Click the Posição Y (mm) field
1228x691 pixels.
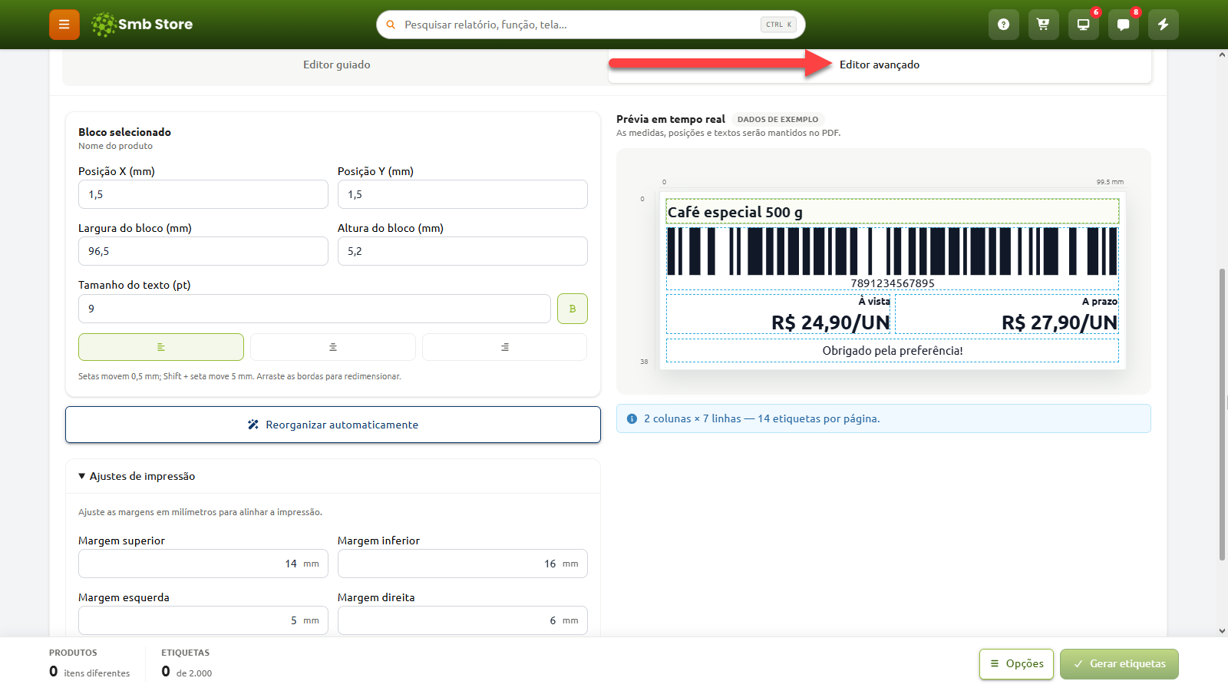point(463,194)
